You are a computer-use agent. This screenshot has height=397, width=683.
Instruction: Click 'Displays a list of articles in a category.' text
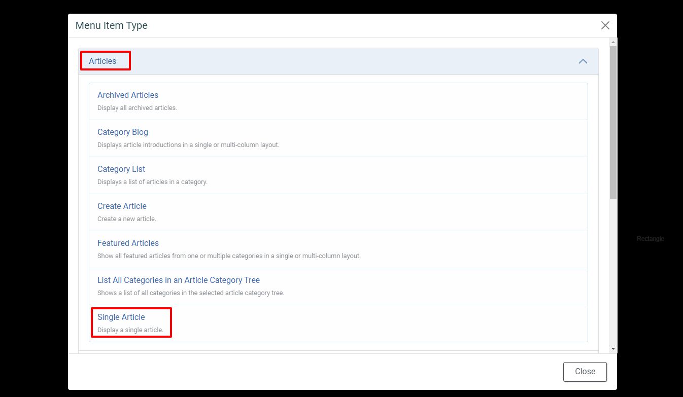tap(152, 182)
